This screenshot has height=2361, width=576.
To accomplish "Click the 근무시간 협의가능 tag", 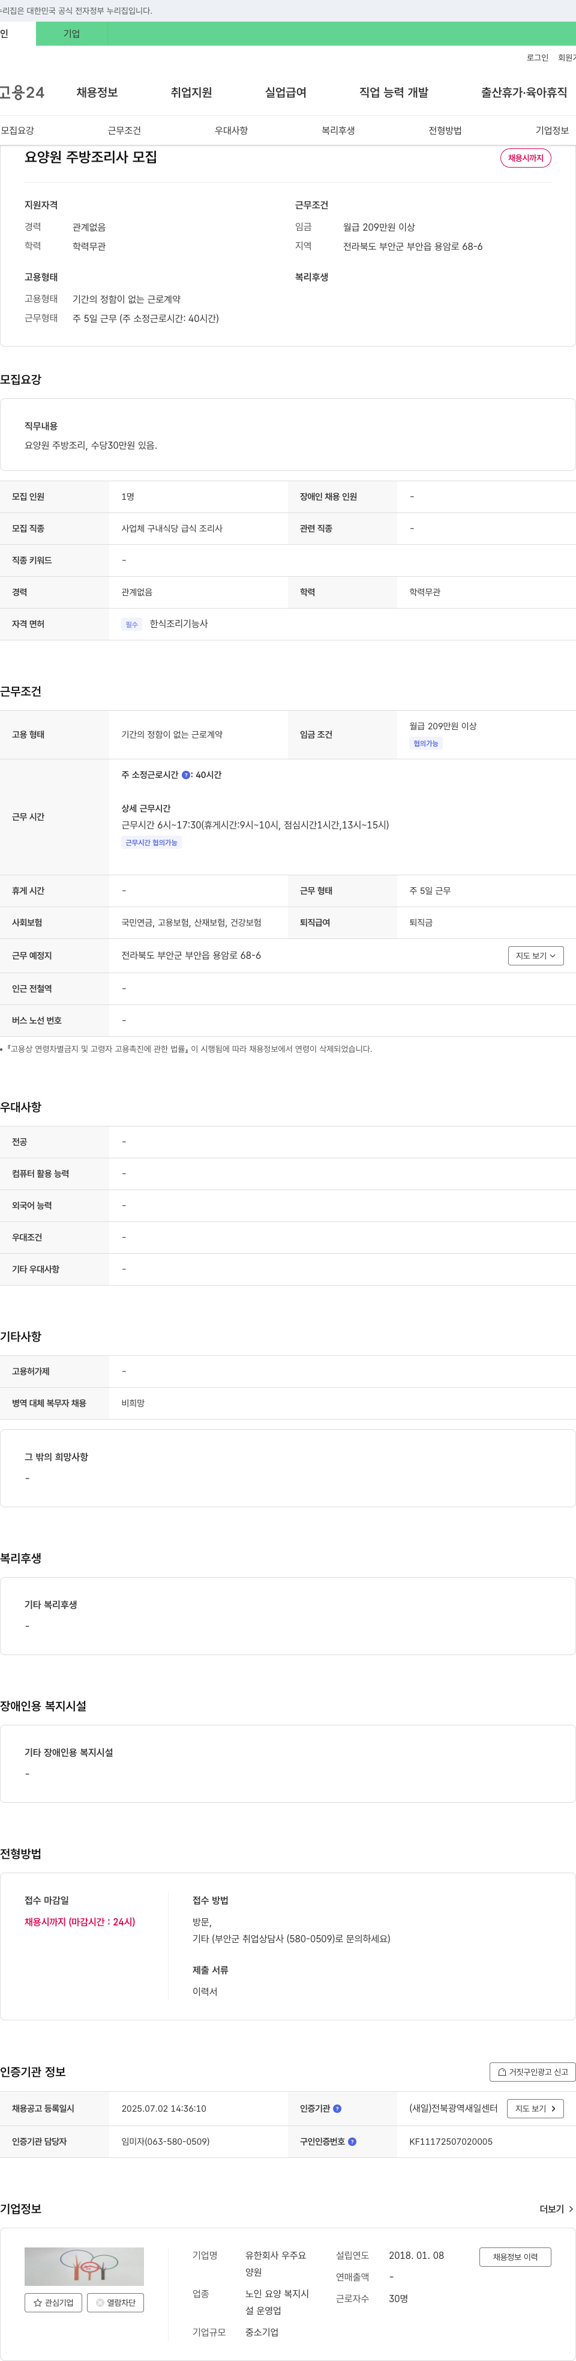I will pyautogui.click(x=151, y=842).
